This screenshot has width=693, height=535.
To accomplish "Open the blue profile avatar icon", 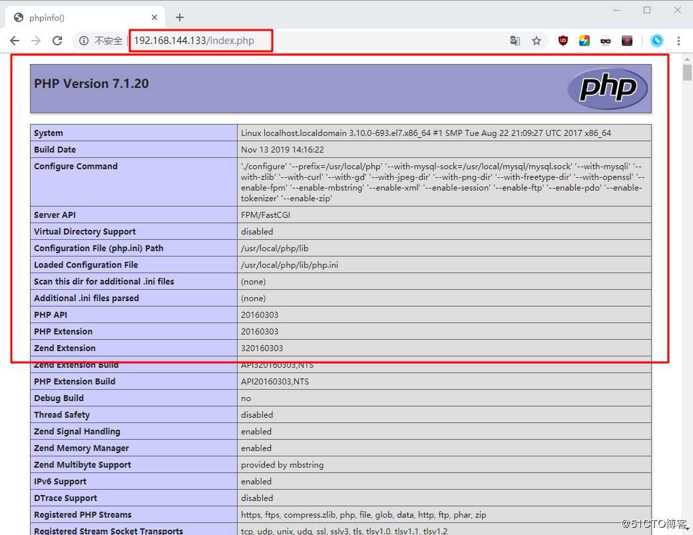I will [657, 41].
